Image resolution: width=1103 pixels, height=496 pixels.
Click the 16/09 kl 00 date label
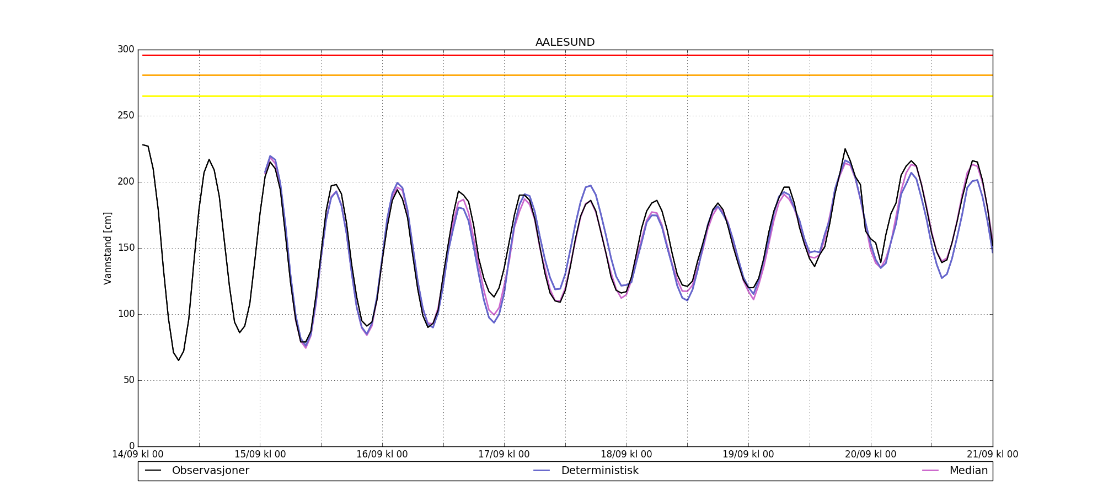(382, 455)
